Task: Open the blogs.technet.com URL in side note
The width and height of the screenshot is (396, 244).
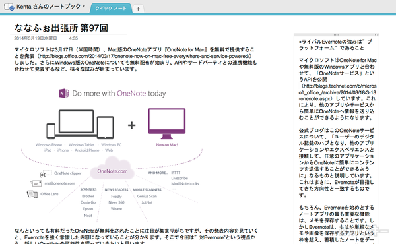Action: point(338,92)
